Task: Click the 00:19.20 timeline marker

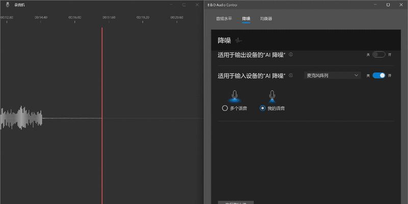Action: pyautogui.click(x=143, y=18)
